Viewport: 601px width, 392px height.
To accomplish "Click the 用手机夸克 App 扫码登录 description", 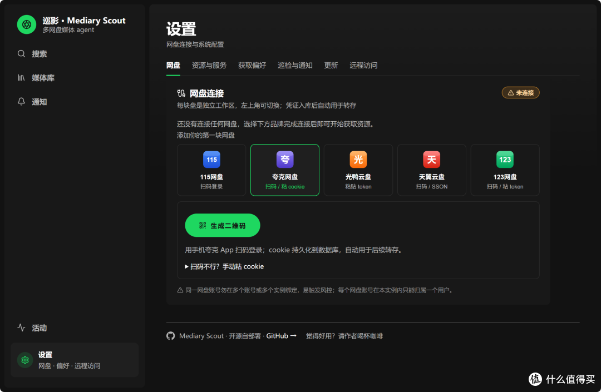I will [294, 250].
